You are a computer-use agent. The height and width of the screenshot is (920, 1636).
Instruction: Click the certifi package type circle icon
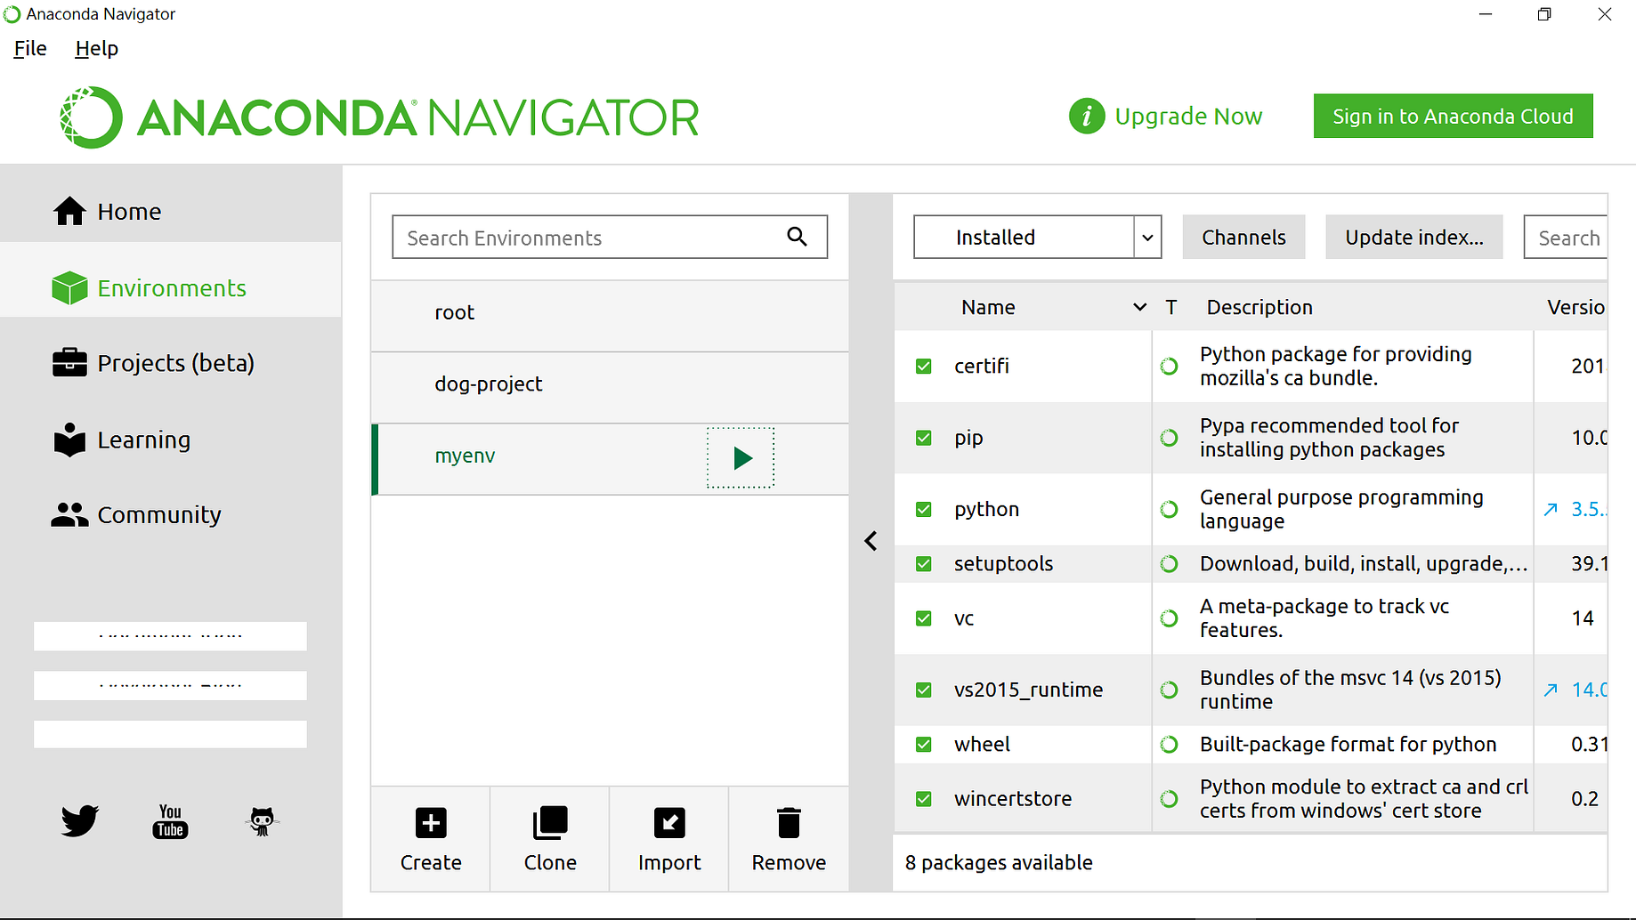click(1170, 367)
